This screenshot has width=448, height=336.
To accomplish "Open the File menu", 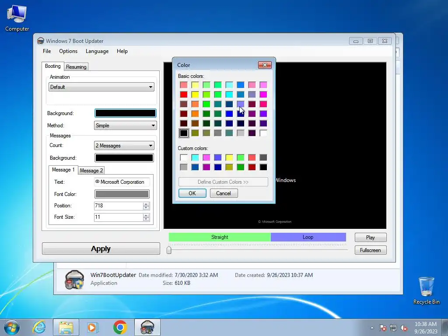I will click(47, 51).
